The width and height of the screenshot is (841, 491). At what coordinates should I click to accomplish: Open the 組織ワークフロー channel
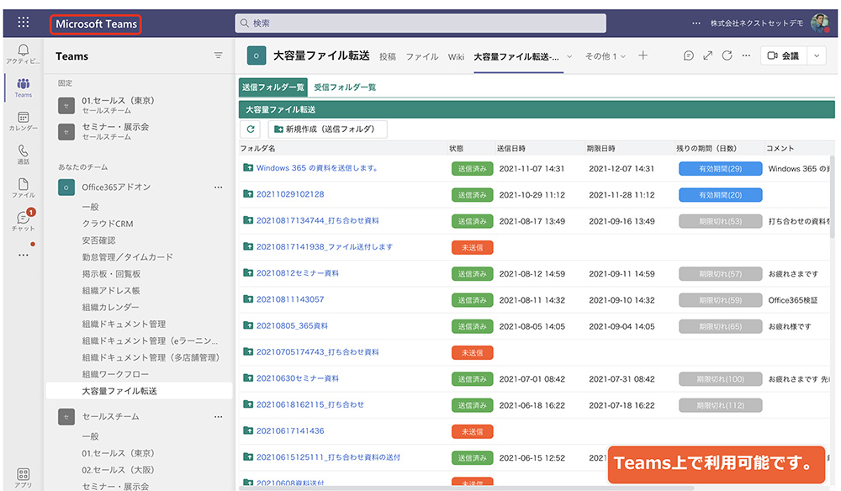[x=115, y=373]
